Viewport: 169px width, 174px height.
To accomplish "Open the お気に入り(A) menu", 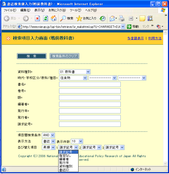I will (57, 10).
